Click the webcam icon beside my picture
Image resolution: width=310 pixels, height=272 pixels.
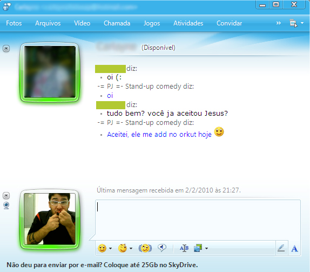click(6, 205)
